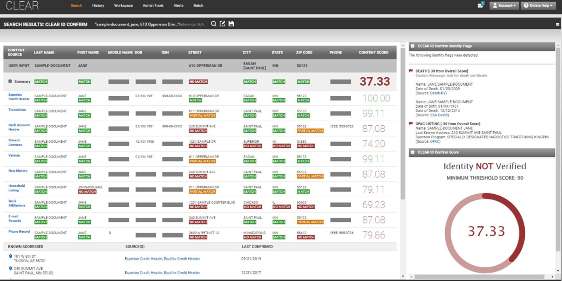The width and height of the screenshot is (562, 281).
Task: Click map pin for 240 Summit Ave address
Action: [11, 268]
